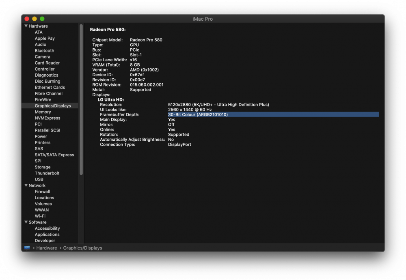Click the 5120x2880 resolution value
The height and width of the screenshot is (280, 406).
click(218, 105)
